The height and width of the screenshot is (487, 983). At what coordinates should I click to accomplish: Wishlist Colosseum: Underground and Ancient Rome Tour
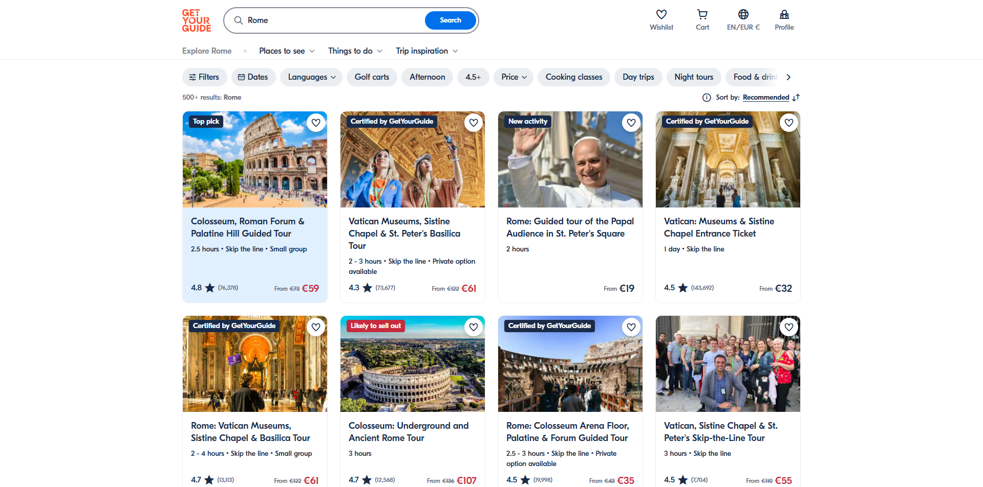click(x=474, y=327)
